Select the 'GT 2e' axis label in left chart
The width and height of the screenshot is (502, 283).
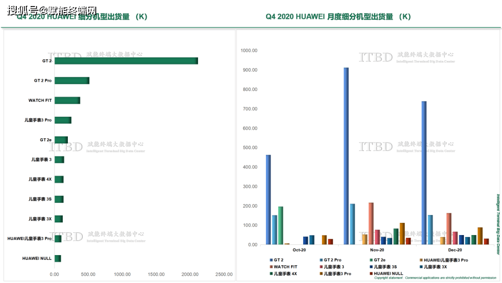46,140
